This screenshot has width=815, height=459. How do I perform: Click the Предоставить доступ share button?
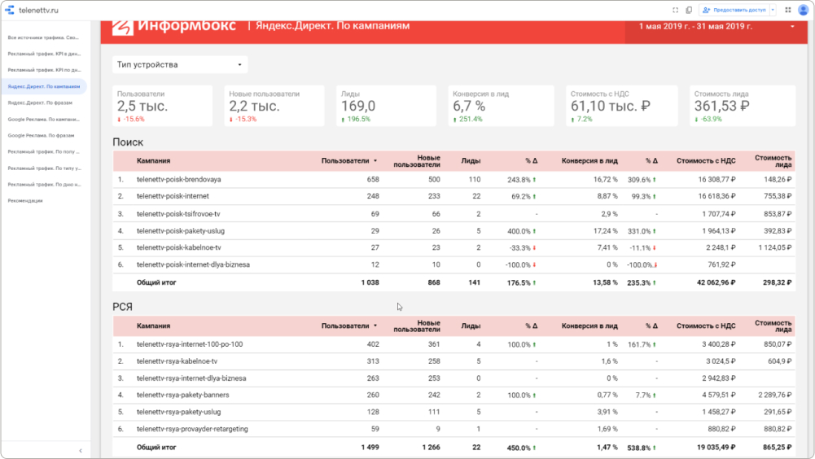pos(734,10)
